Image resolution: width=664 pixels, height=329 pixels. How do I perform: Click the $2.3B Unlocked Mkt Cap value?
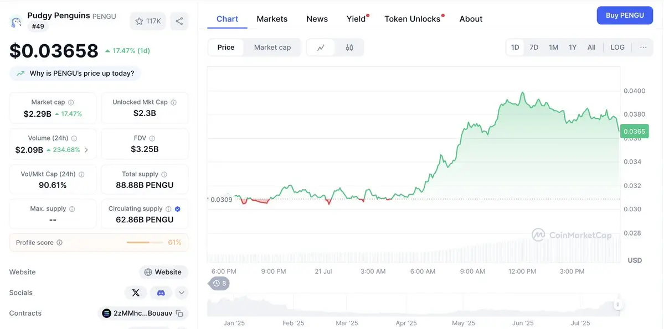[145, 113]
